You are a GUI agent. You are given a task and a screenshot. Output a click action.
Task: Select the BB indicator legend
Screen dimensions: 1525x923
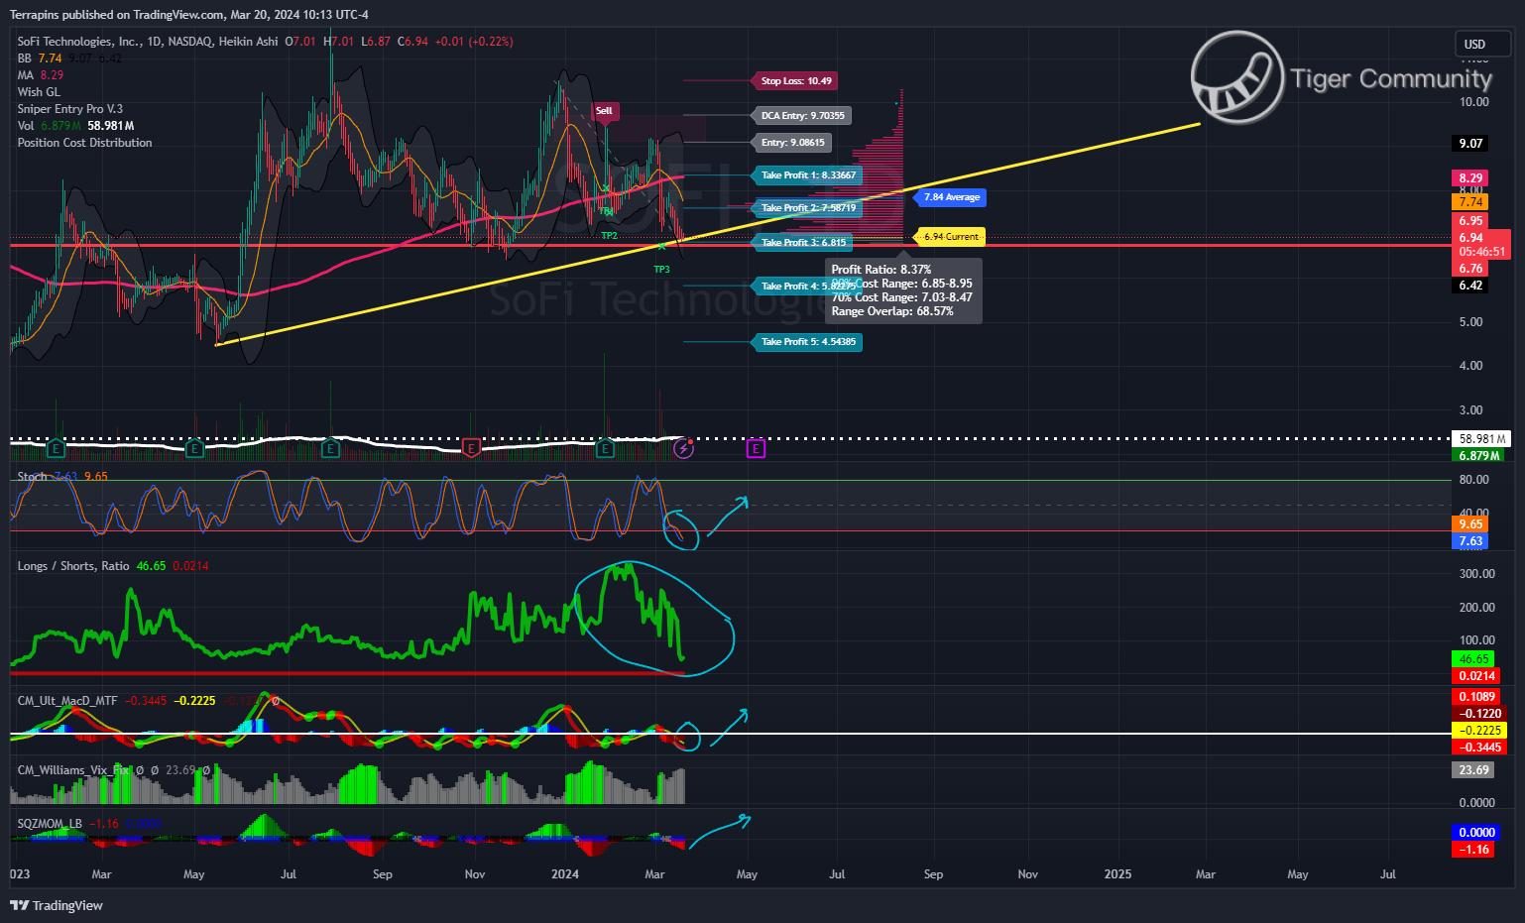69,58
